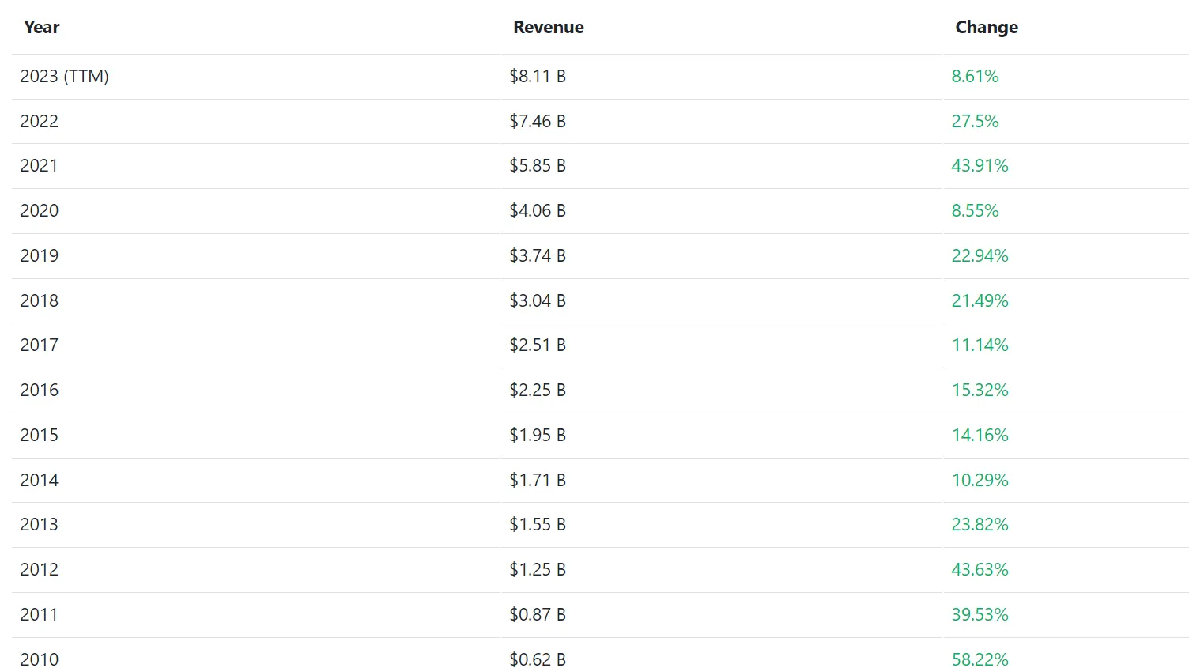Select the 2014 year cell
Screen dimensions: 1189x668
pos(40,481)
